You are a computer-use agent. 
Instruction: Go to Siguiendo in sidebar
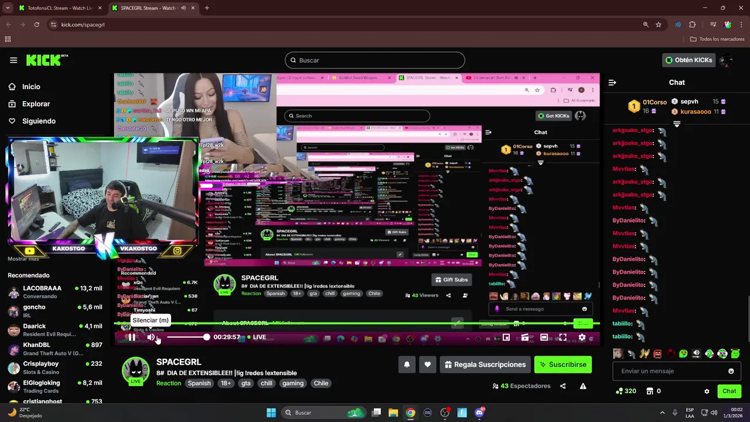coord(32,121)
